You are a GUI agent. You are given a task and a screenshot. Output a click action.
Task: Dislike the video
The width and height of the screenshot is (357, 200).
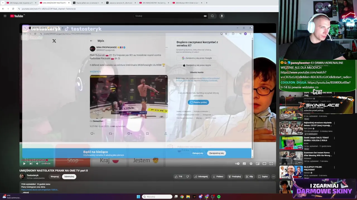(x=187, y=176)
